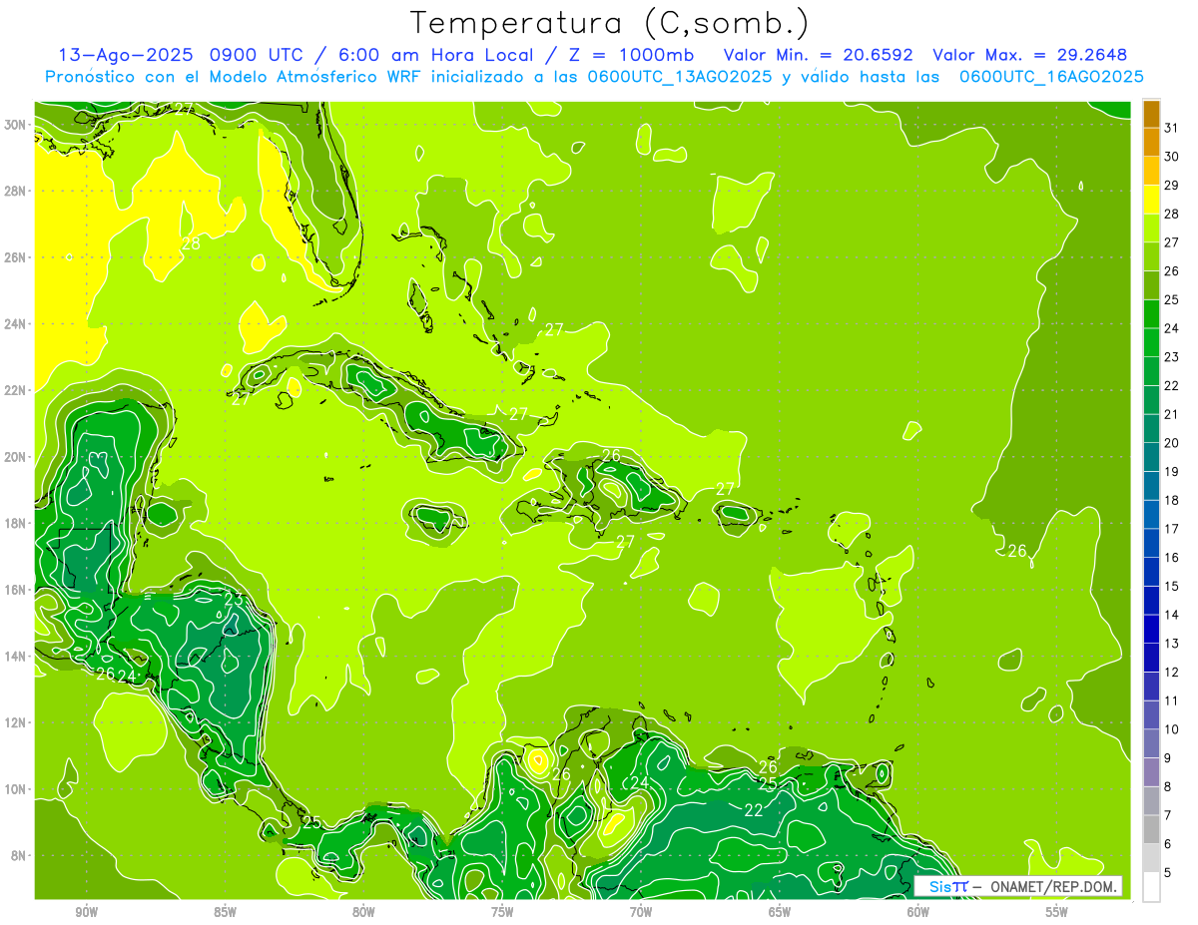Click the 22N latitude axis label
The height and width of the screenshot is (925, 1198).
point(15,390)
